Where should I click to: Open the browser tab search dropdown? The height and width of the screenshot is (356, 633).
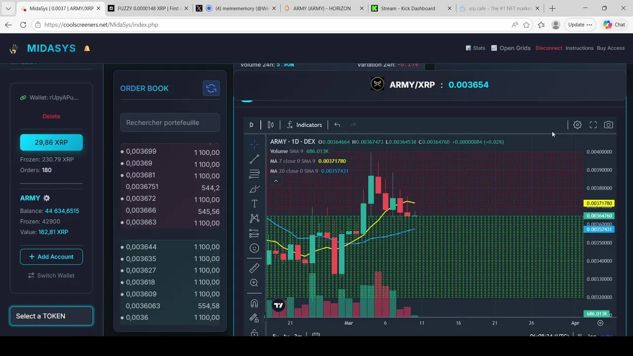coord(8,8)
